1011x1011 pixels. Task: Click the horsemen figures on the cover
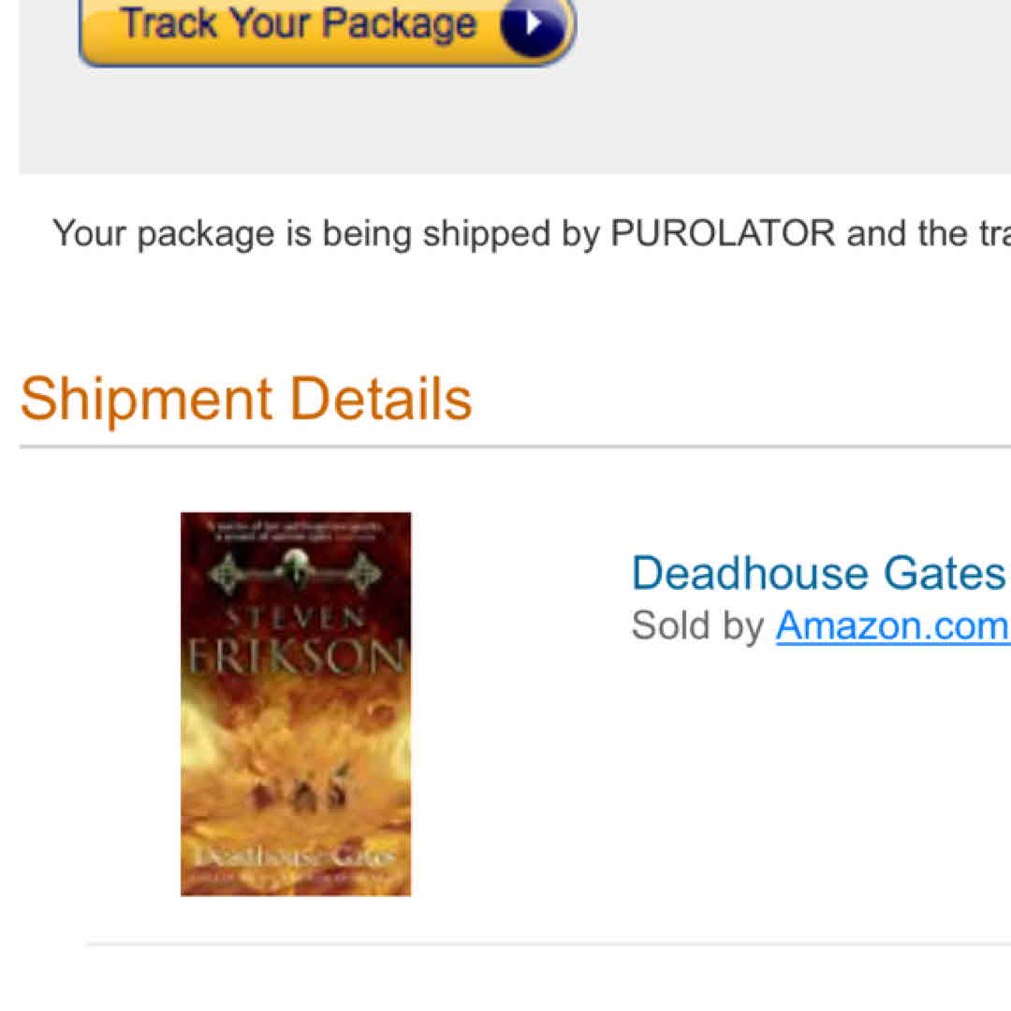pos(298,790)
